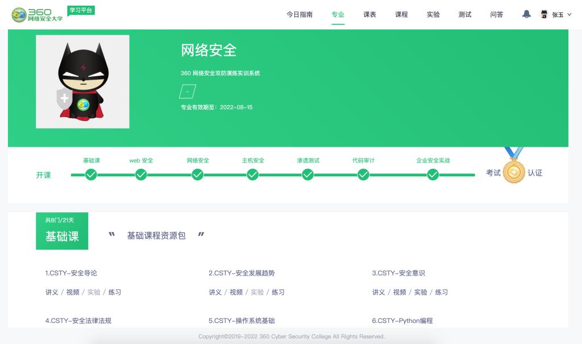Click the gold certification medal icon

pos(514,171)
